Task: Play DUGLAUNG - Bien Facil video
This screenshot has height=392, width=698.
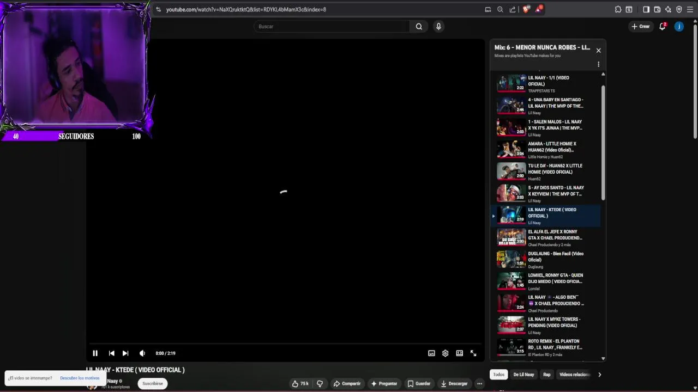Action: pyautogui.click(x=545, y=259)
